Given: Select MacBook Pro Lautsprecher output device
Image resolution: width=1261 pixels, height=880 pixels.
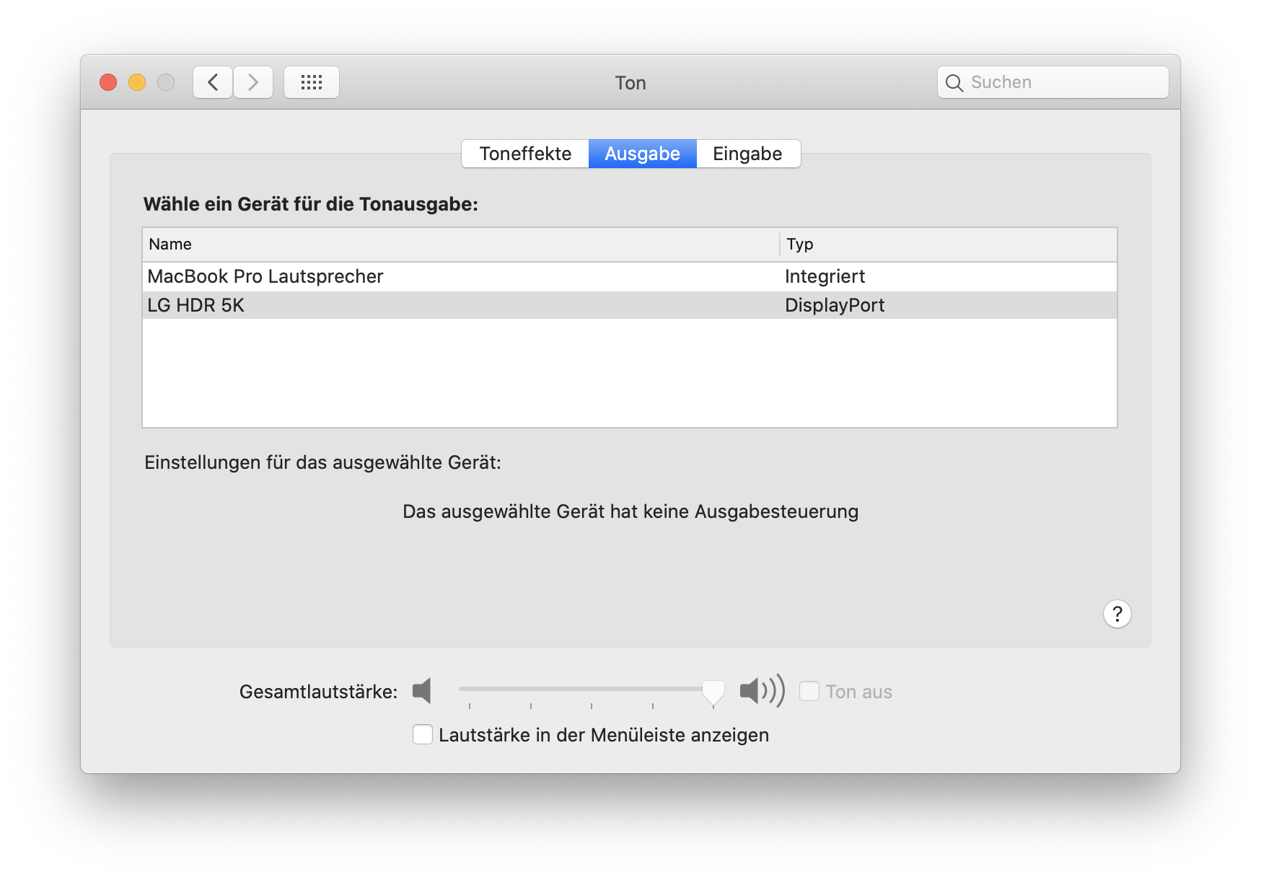Looking at the screenshot, I should pos(630,276).
